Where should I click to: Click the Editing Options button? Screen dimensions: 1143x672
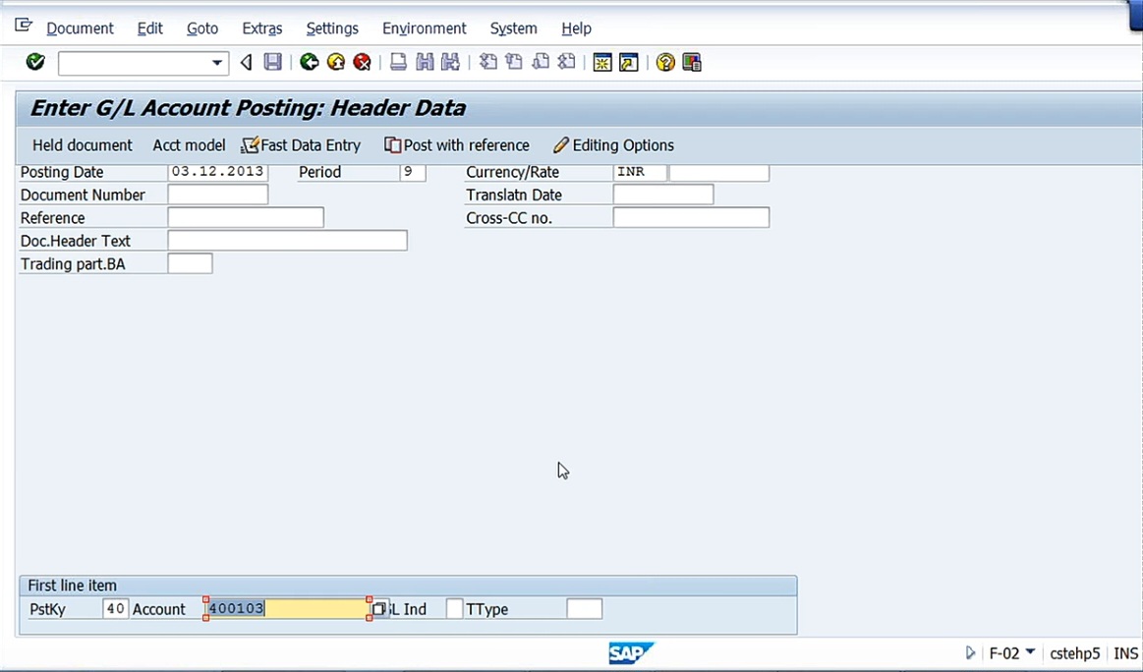click(613, 145)
